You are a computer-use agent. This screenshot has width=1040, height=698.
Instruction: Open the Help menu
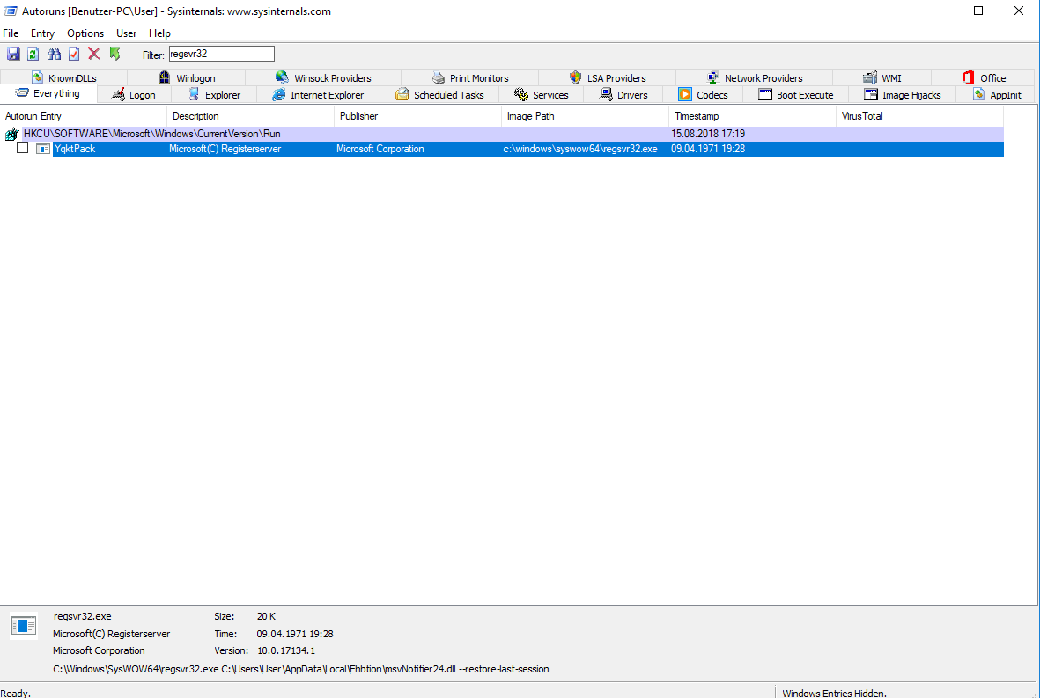point(159,33)
